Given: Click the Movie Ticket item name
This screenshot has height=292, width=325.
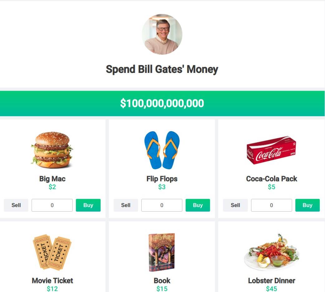Looking at the screenshot, I should tap(52, 280).
